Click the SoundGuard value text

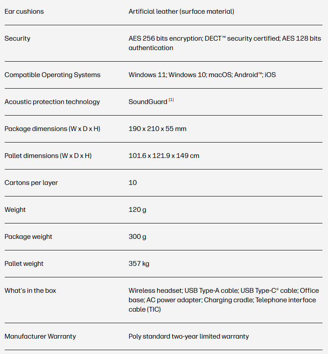pyautogui.click(x=148, y=102)
